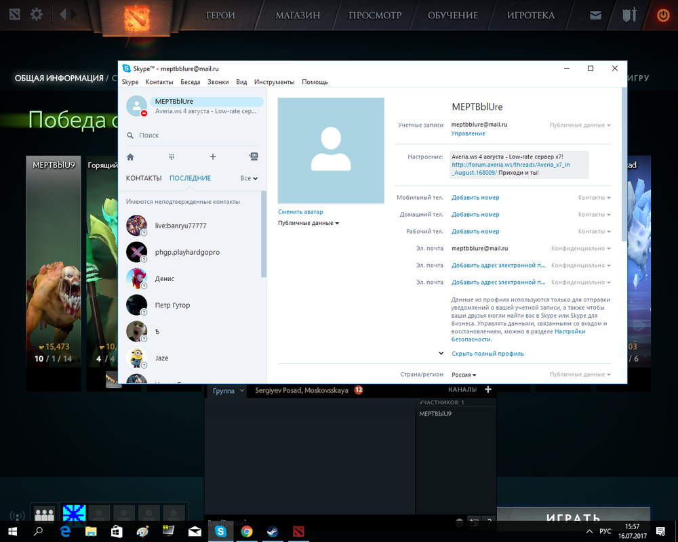Screen dimensions: 678x542
Task: Expand 'Публичные данные' dropdown under avatar
Action: pos(308,223)
